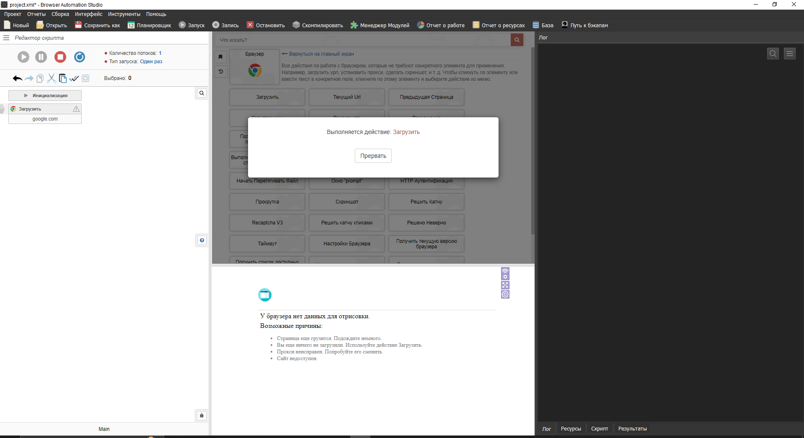This screenshot has width=804, height=438.
Task: Open the Редактор скрипта hamburger menu
Action: [x=6, y=38]
